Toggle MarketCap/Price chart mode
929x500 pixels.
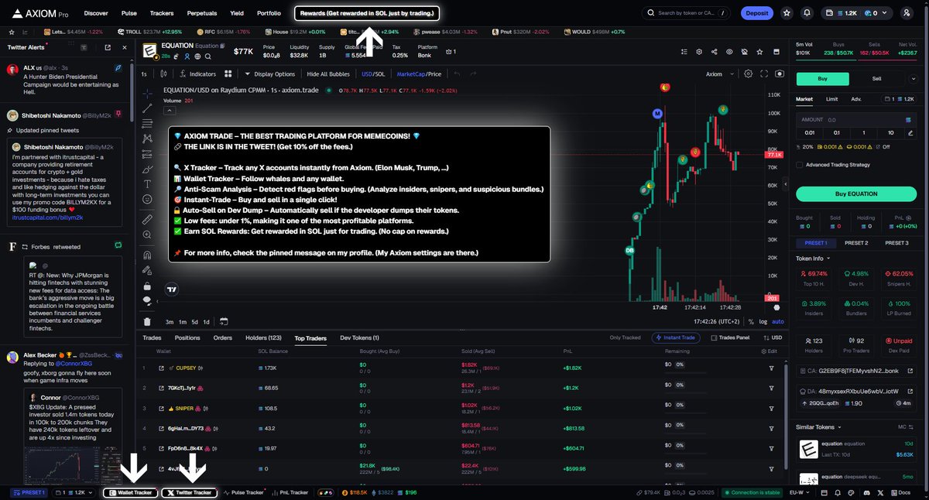pos(419,74)
